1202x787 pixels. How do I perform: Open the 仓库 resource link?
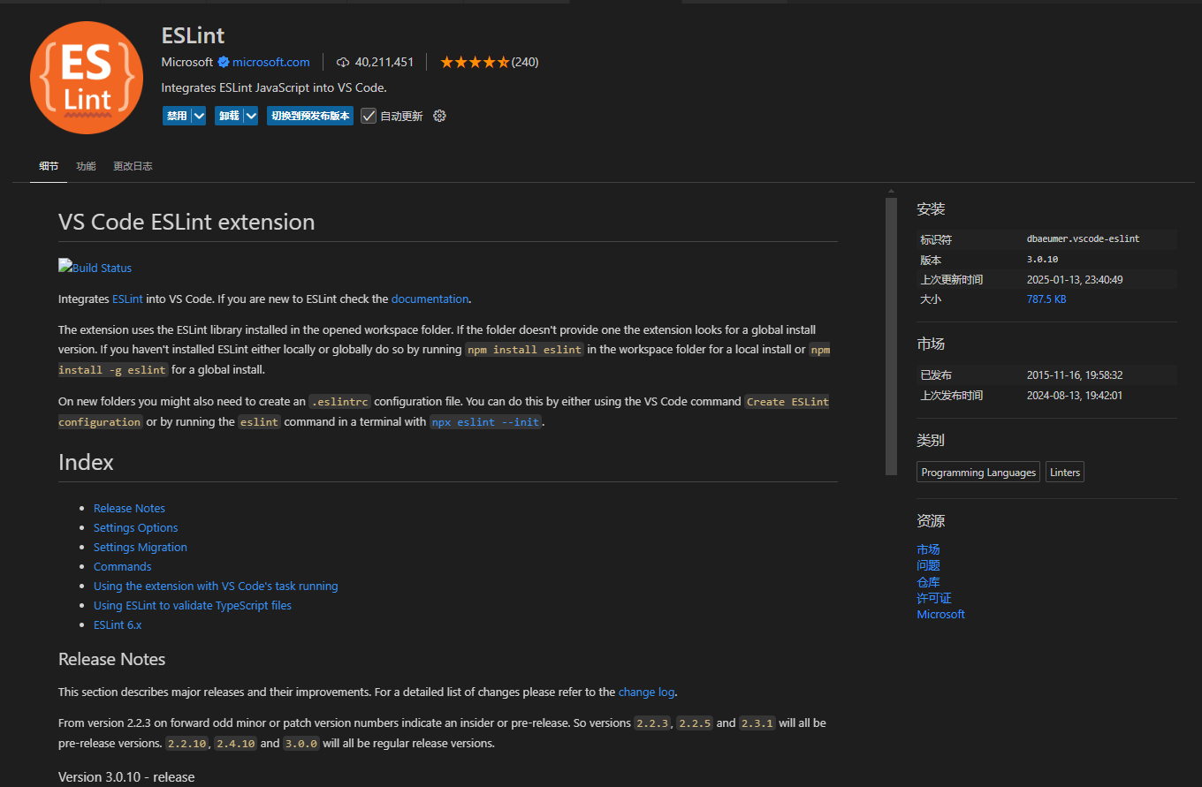928,582
